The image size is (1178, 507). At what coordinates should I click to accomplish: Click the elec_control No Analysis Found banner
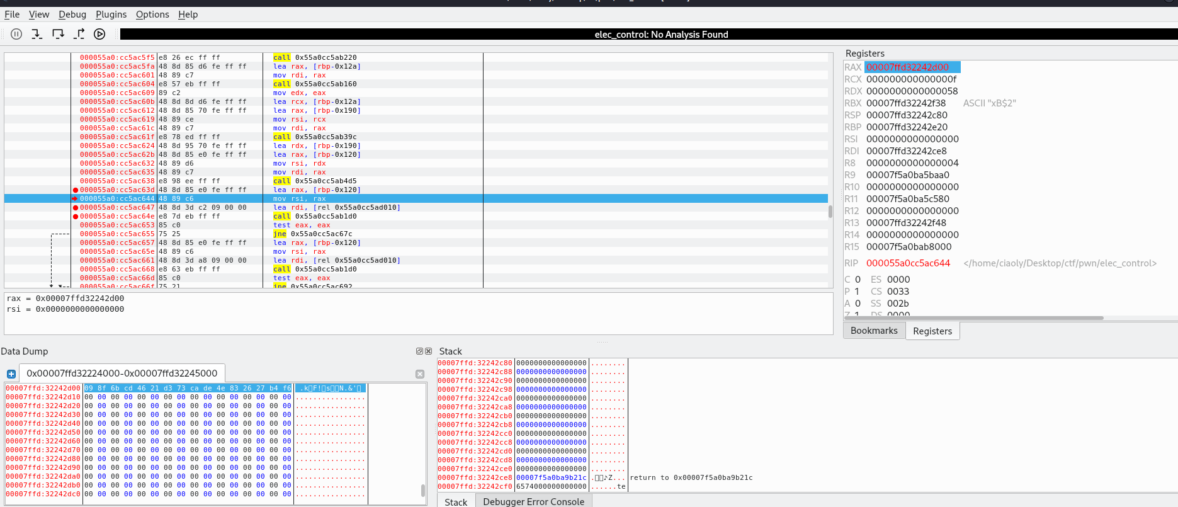tap(648, 34)
